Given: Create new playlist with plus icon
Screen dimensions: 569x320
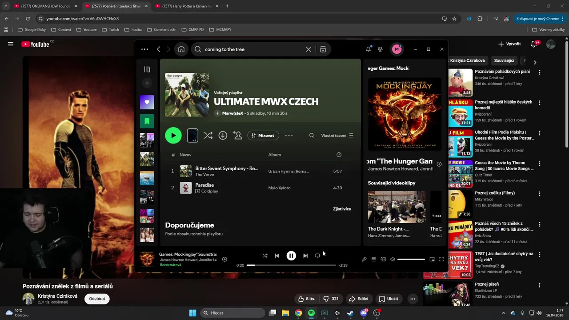Looking at the screenshot, I should (147, 83).
